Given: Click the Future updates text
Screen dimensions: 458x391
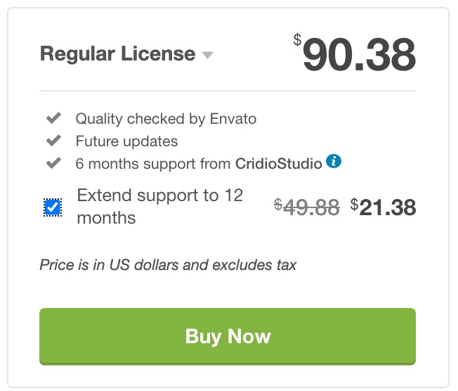Looking at the screenshot, I should pyautogui.click(x=126, y=141).
